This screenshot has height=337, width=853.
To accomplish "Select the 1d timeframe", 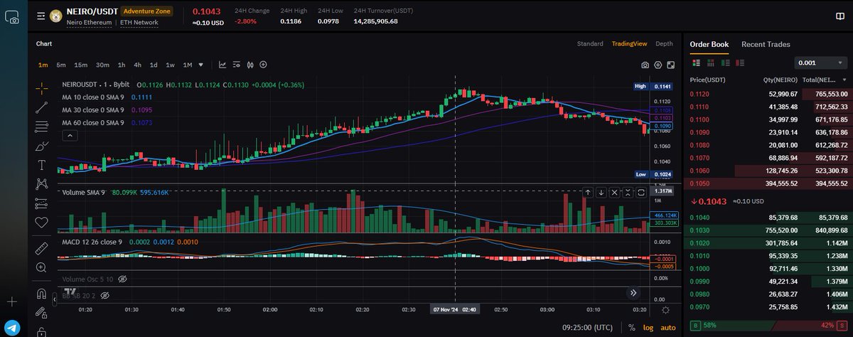I will [x=154, y=65].
